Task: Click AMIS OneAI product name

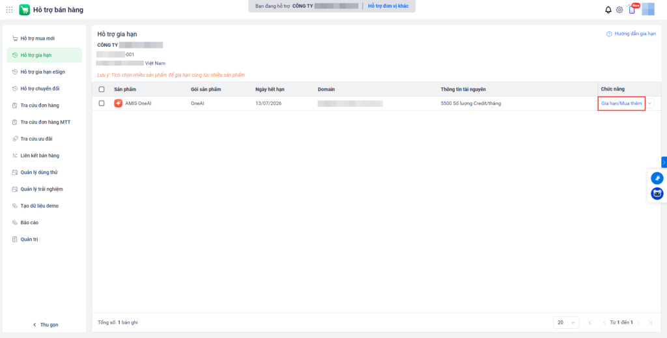Action: click(x=138, y=104)
